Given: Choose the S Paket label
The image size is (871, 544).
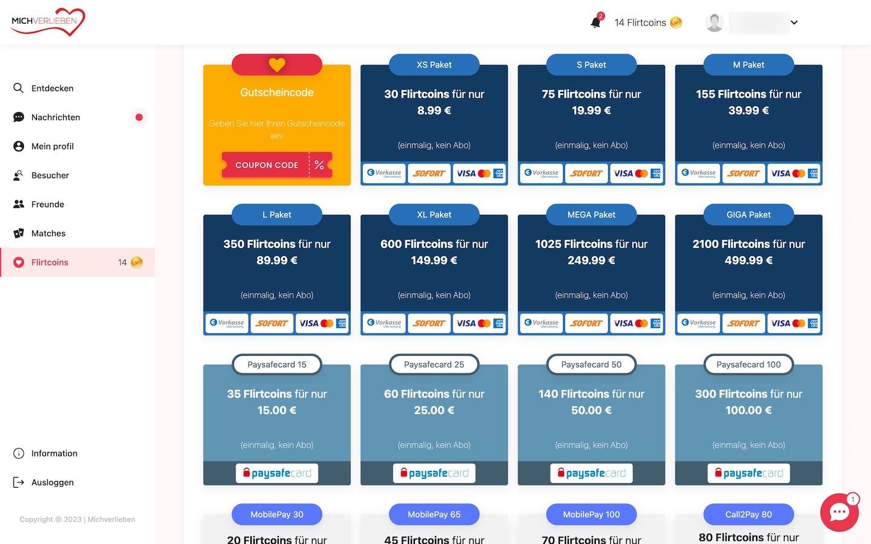Looking at the screenshot, I should pyautogui.click(x=592, y=65).
